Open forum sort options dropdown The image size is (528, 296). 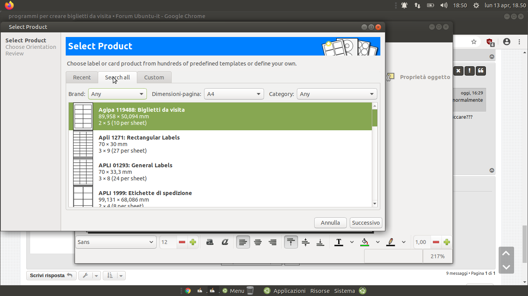click(x=114, y=276)
